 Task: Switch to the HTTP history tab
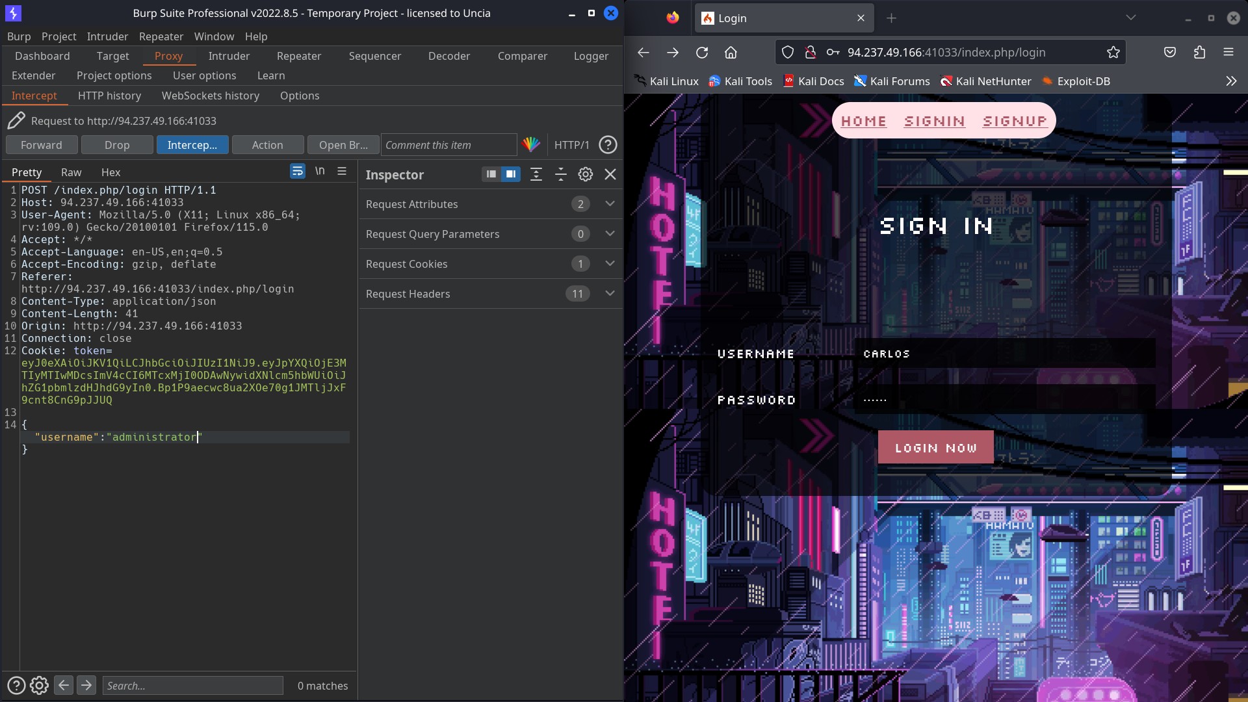pos(109,96)
